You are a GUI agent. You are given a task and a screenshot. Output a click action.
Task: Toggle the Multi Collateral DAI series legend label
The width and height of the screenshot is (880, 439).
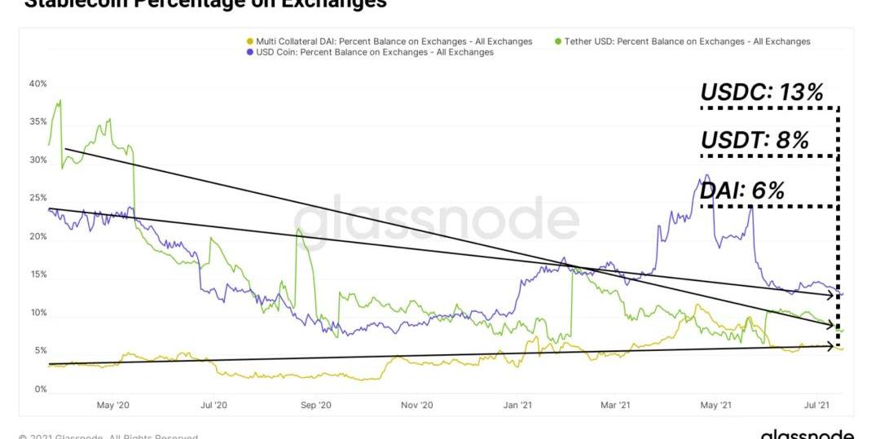tap(394, 42)
